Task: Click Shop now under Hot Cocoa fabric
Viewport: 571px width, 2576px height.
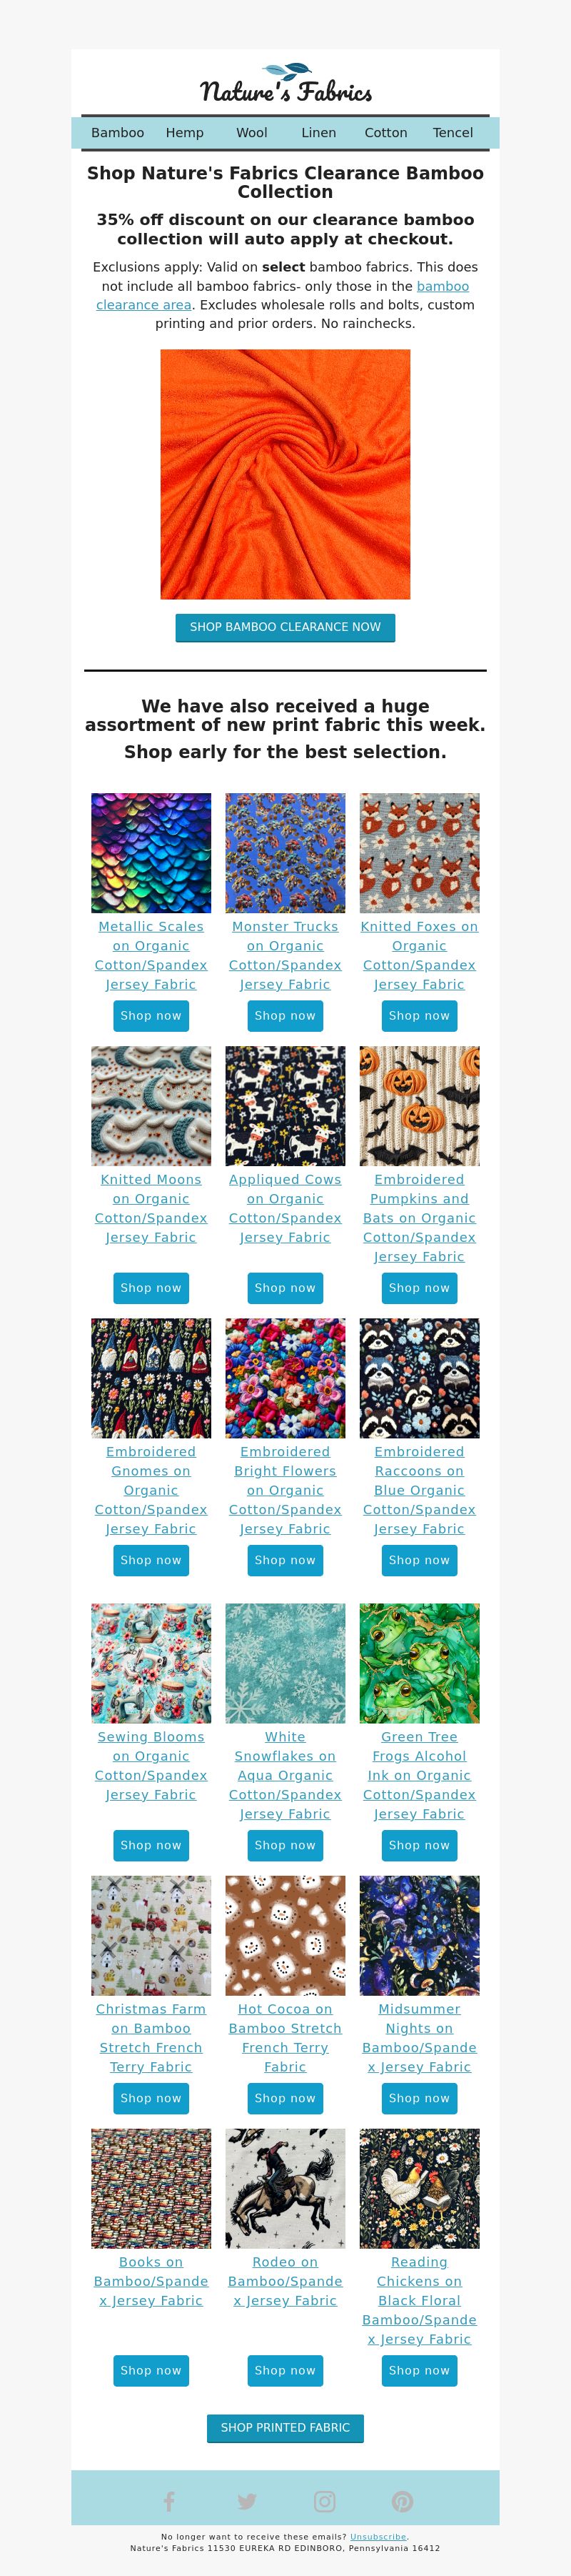Action: (285, 2098)
